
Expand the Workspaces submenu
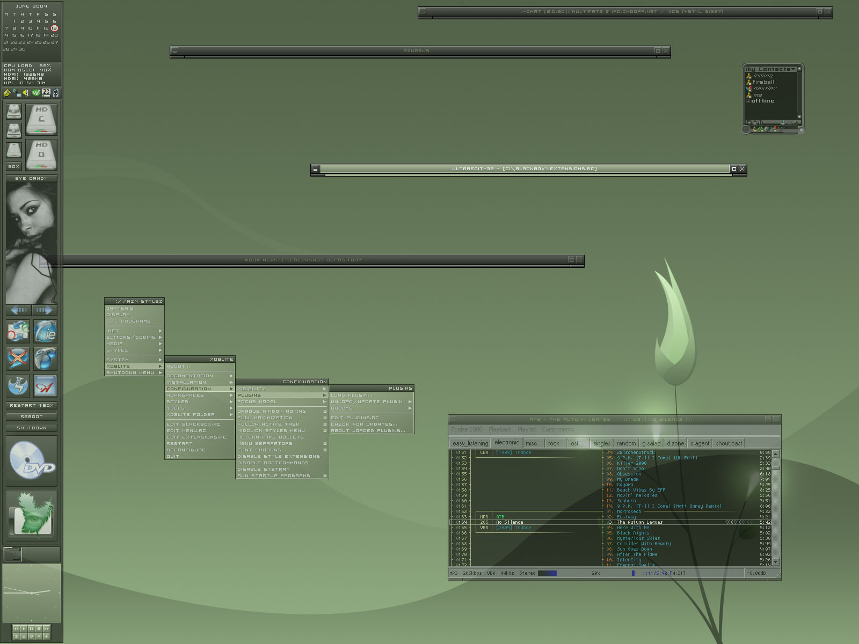200,395
